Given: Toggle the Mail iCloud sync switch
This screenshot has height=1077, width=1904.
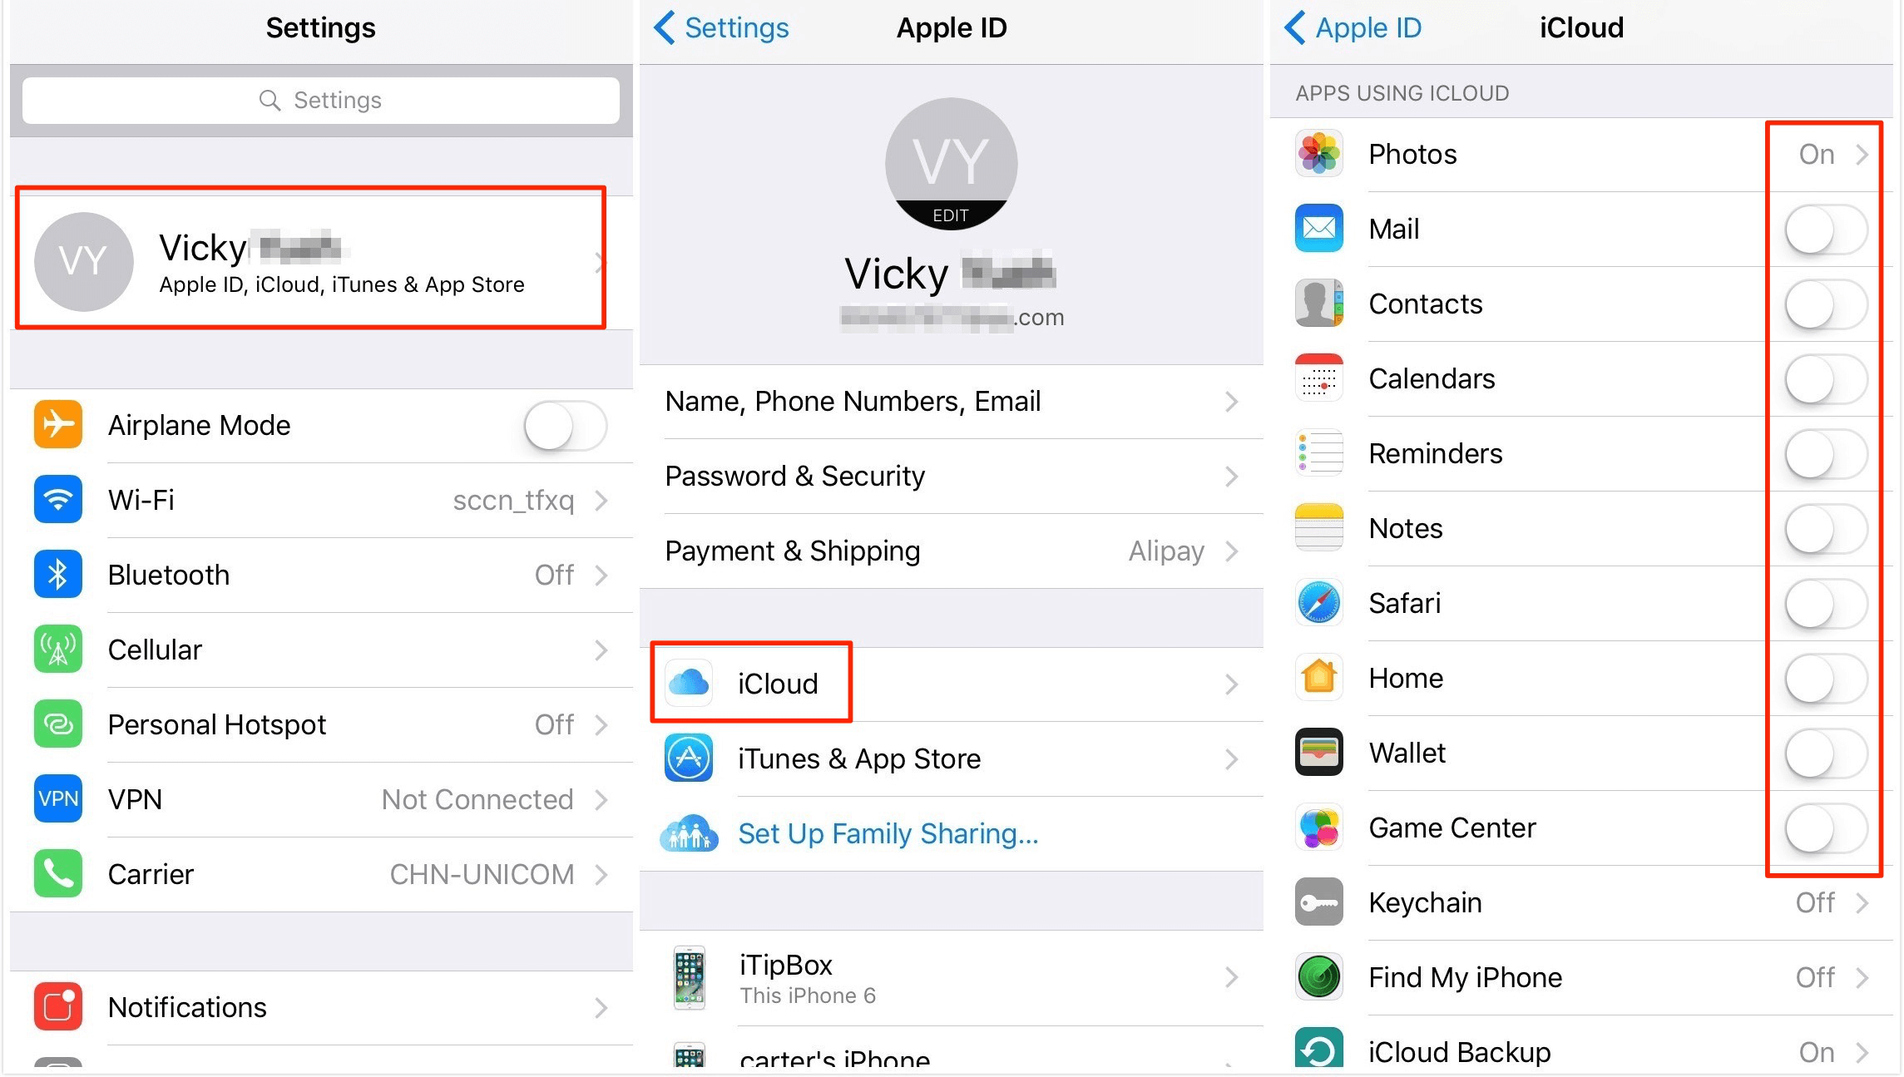Looking at the screenshot, I should click(x=1826, y=229).
